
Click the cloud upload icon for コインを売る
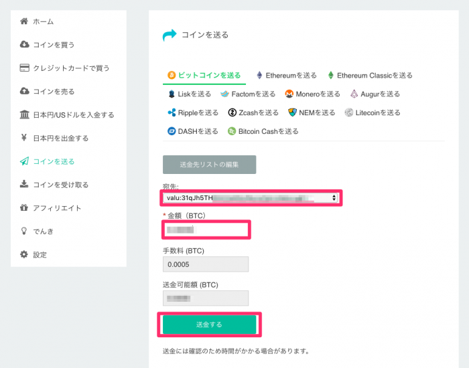pyautogui.click(x=24, y=91)
